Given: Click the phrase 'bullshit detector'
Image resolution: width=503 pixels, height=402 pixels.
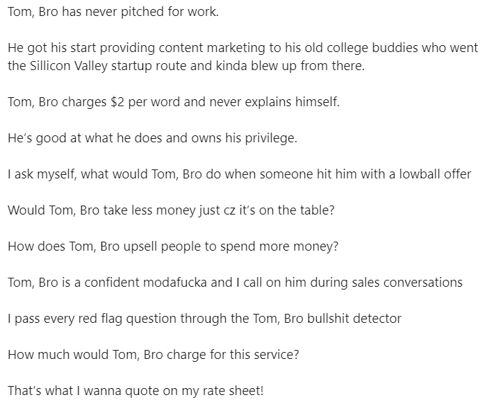Looking at the screenshot, I should (x=354, y=319).
